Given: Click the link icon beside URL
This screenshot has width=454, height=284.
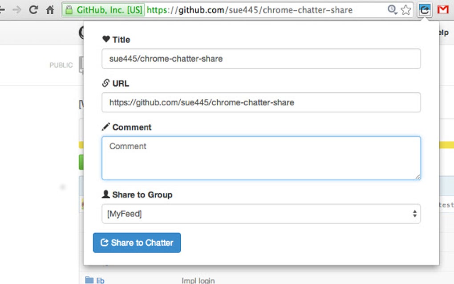Looking at the screenshot, I should (x=106, y=83).
